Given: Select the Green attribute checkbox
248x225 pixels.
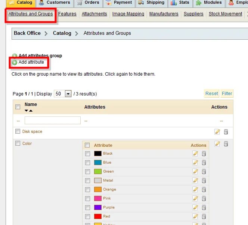Looking at the screenshot, I should pyautogui.click(x=87, y=171).
